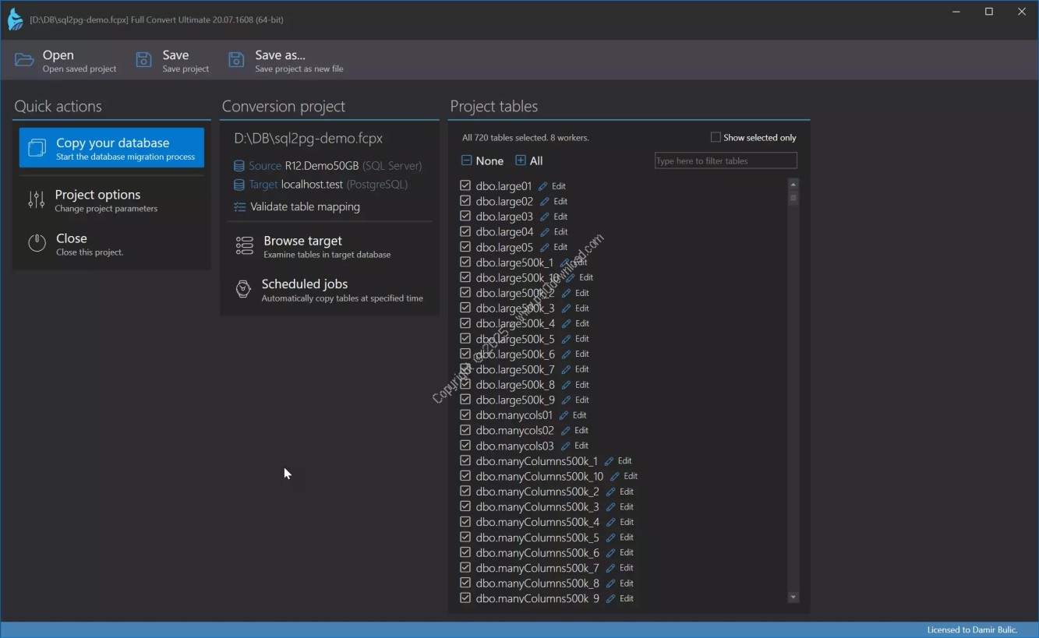Click the table list scroll down arrow
1039x638 pixels.
click(793, 597)
